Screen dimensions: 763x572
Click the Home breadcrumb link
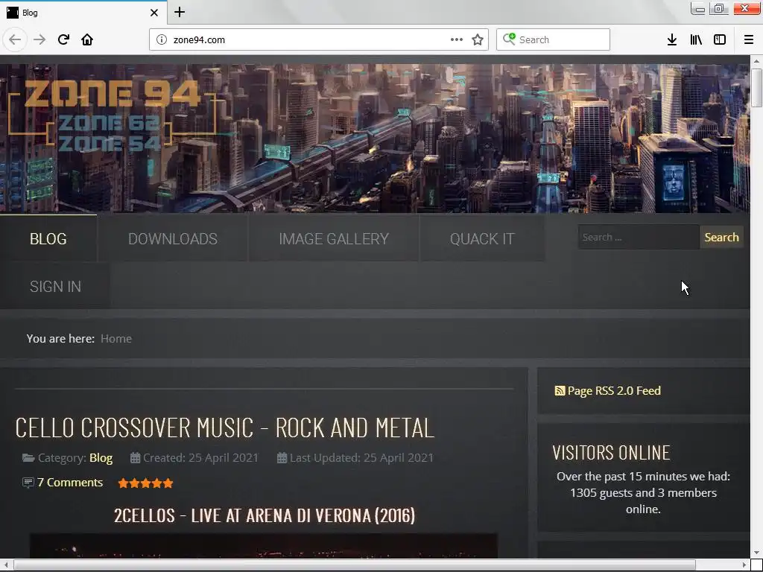coord(115,339)
